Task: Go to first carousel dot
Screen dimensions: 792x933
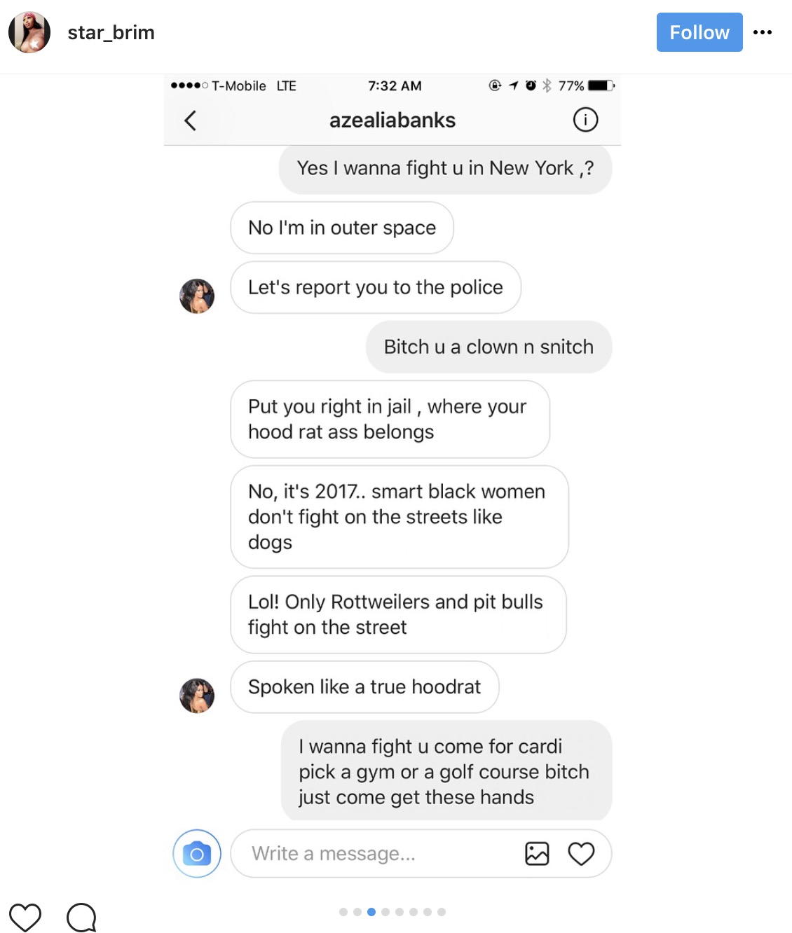Action: point(343,912)
